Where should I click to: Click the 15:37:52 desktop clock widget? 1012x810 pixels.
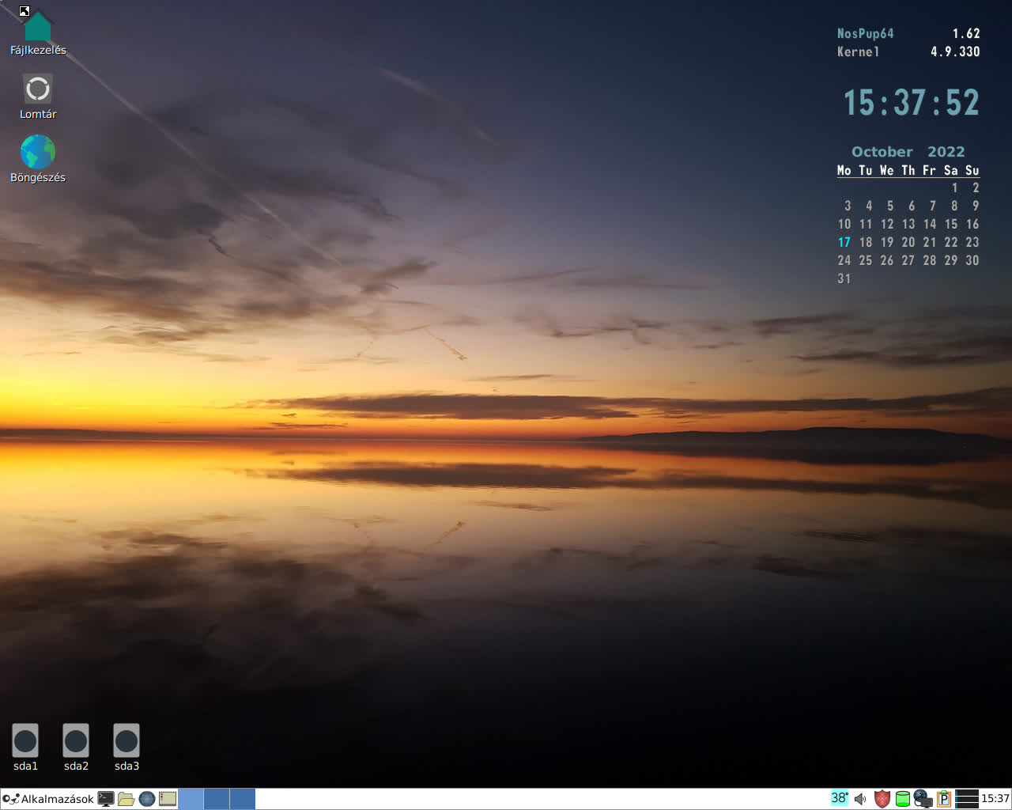point(911,103)
